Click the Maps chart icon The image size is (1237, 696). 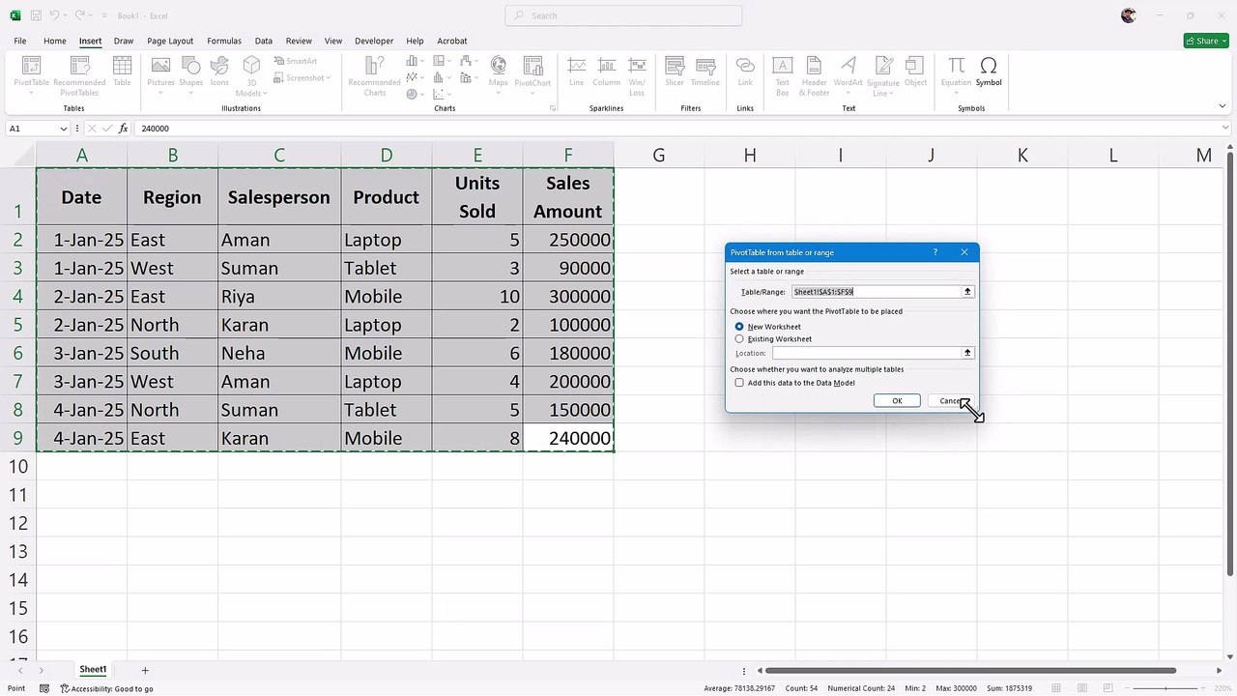(498, 75)
